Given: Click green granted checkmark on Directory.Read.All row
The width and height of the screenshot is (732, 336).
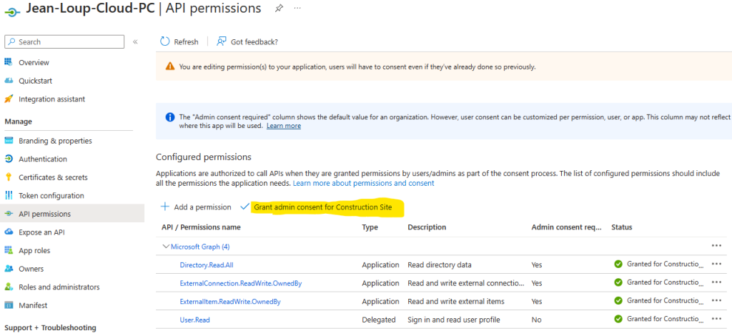Looking at the screenshot, I should click(618, 265).
